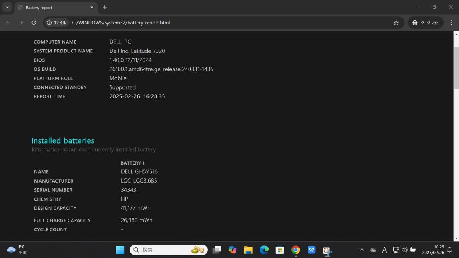Click the Dell Inc. Latitude 7320 text

coord(137,51)
